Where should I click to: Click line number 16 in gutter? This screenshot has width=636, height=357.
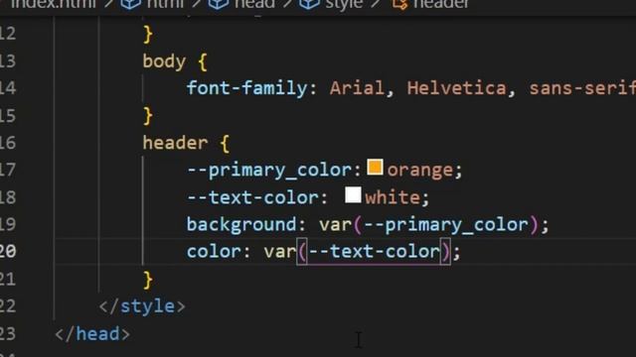click(8, 143)
